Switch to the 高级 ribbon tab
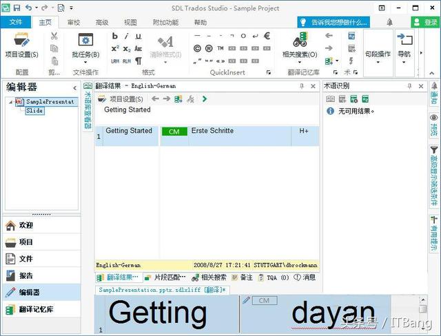 (102, 22)
